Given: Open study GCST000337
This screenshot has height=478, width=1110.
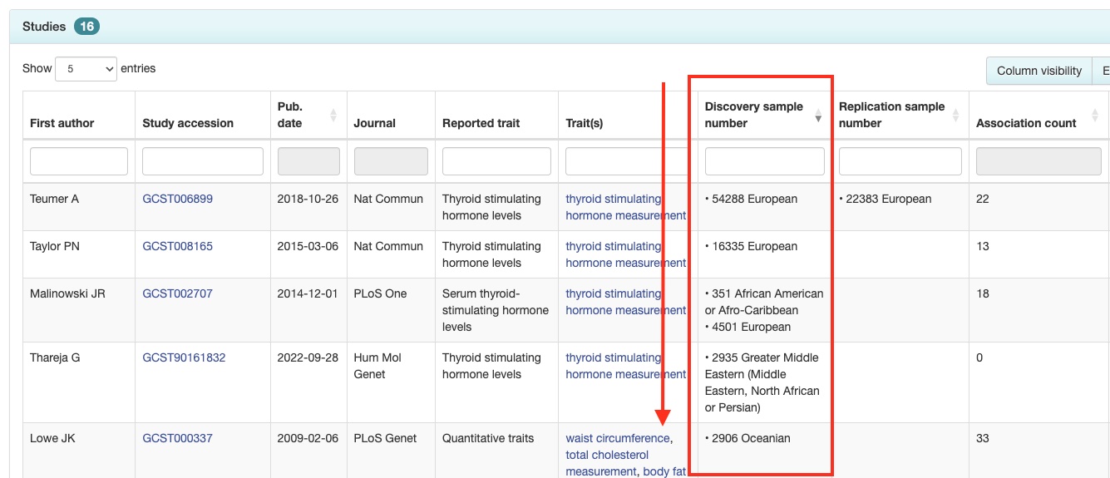Looking at the screenshot, I should pos(178,438).
